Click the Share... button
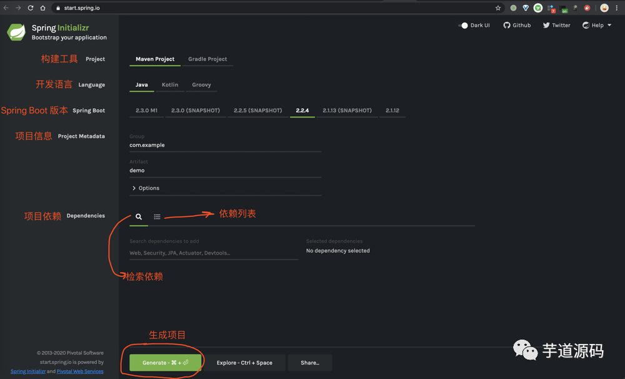 (310, 363)
